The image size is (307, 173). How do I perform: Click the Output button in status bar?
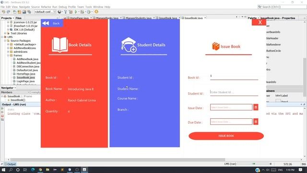(x=10, y=164)
